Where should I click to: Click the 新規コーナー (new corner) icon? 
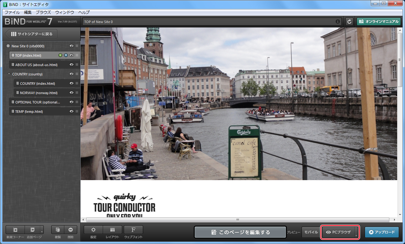click(15, 230)
